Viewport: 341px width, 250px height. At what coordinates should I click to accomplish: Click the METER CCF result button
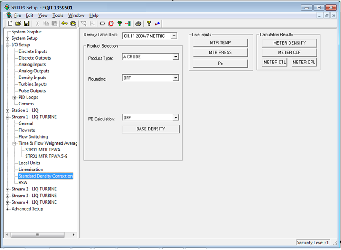(289, 53)
